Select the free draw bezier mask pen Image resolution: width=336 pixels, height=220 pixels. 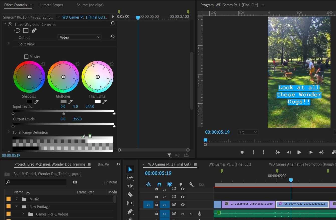pos(34,31)
